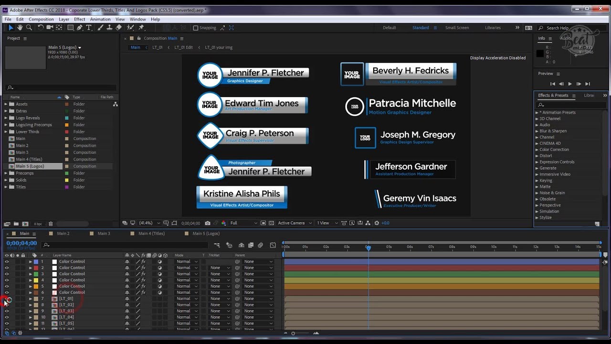611x344 pixels.
Task: Select the Puppet Pin tool
Action: (141, 28)
